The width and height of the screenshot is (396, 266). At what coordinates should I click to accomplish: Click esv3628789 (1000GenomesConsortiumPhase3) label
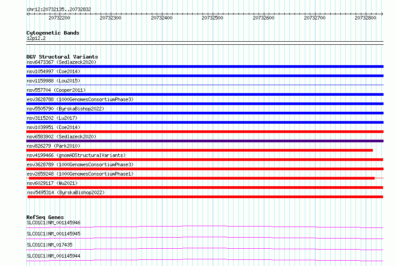pos(80,164)
